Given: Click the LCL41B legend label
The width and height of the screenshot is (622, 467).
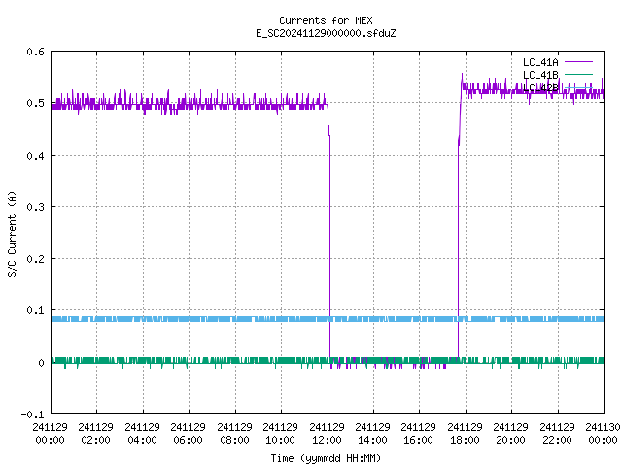Looking at the screenshot, I should pos(540,75).
